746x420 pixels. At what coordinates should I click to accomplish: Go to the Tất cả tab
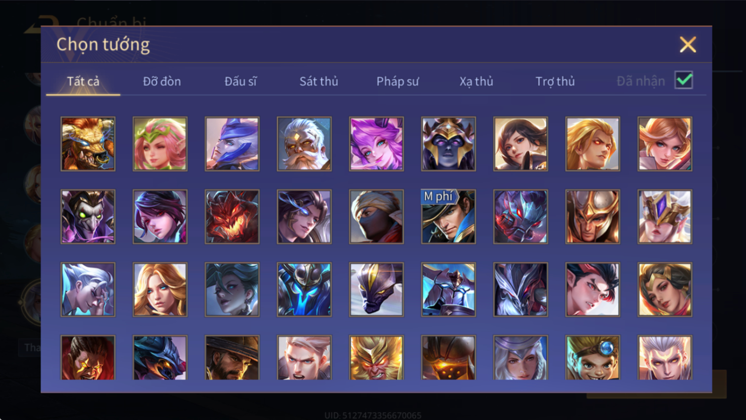pyautogui.click(x=83, y=81)
